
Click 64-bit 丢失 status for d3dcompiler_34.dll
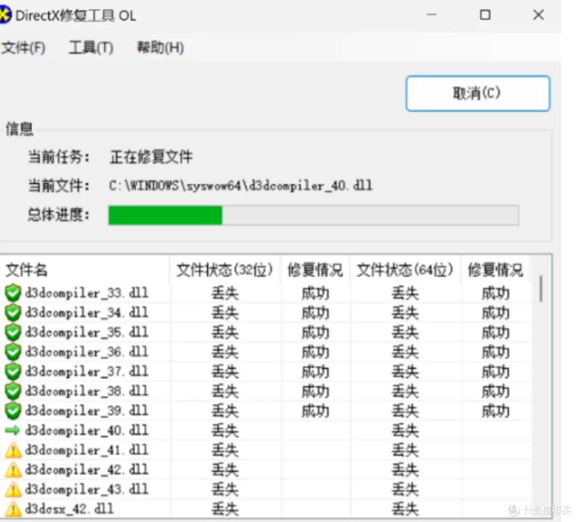(x=405, y=313)
